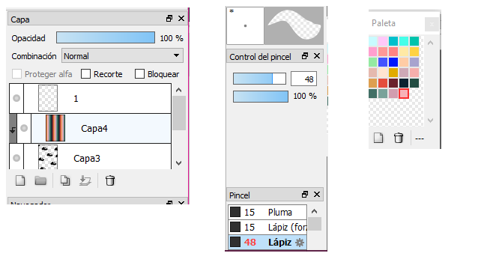Select the Capa4 layer
Image resolution: width=493 pixels, height=277 pixels.
coord(101,129)
